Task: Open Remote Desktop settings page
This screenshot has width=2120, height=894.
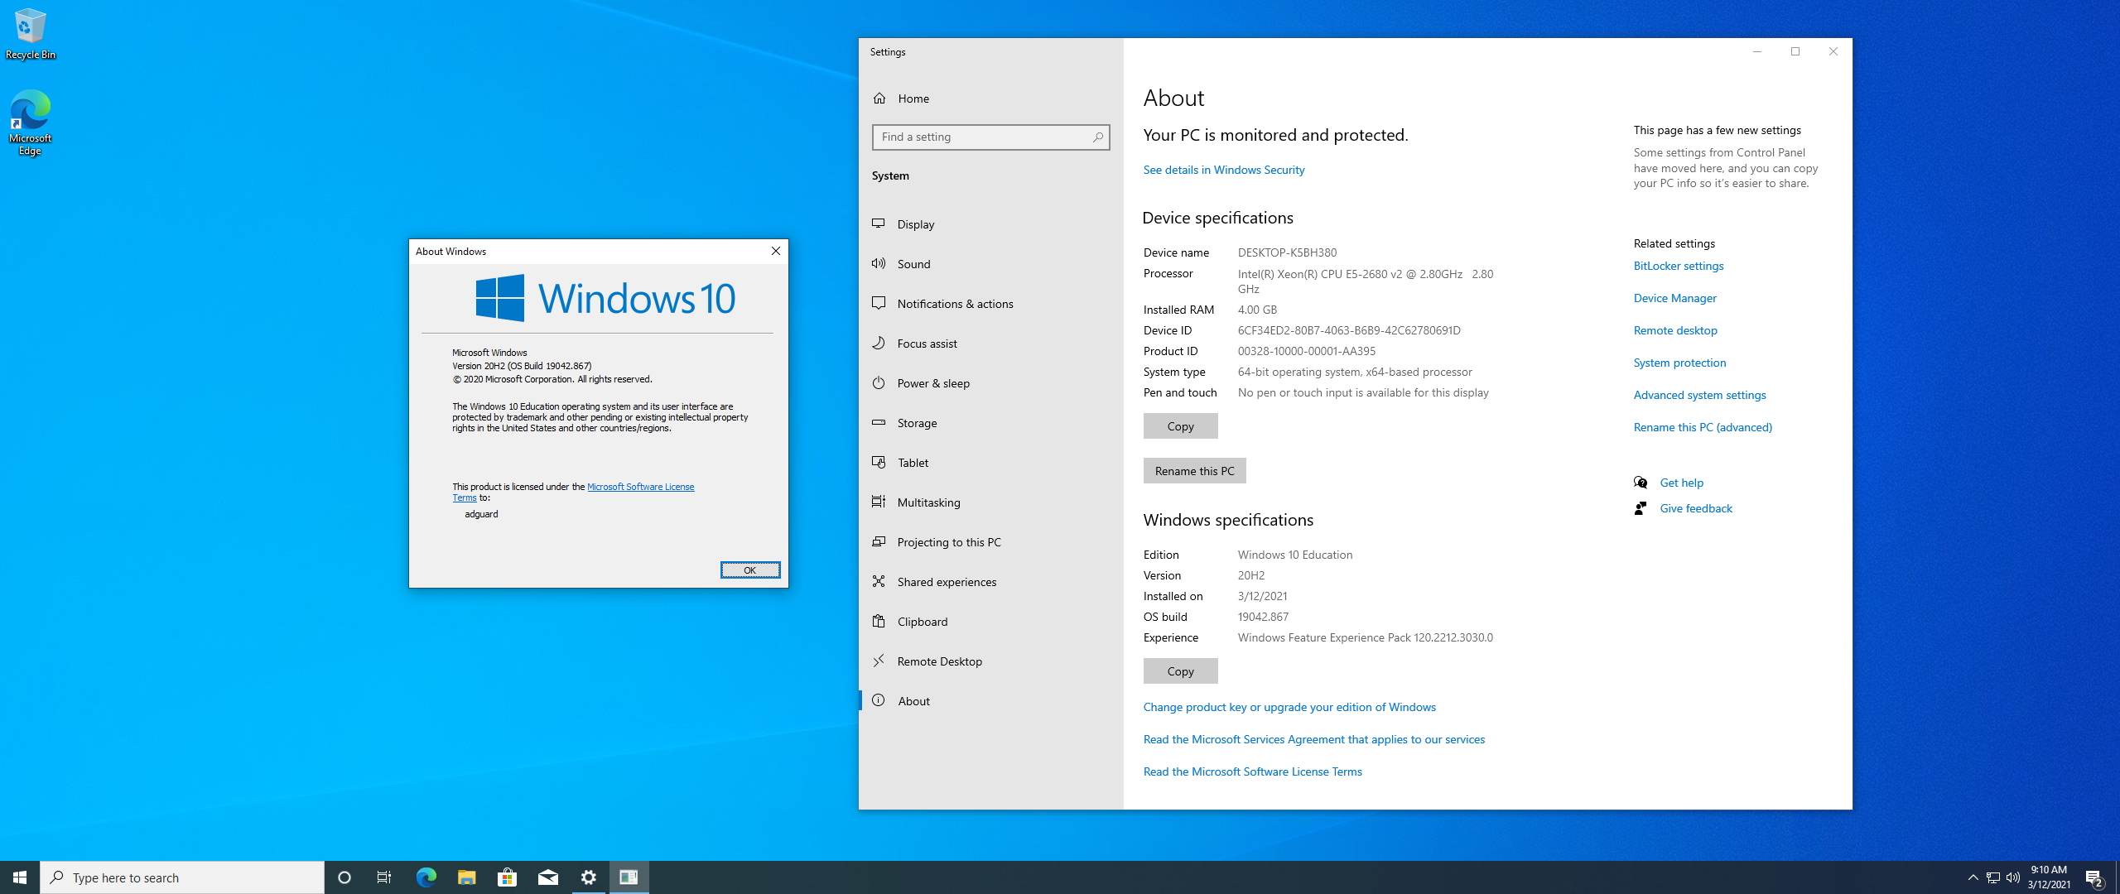Action: [x=990, y=661]
